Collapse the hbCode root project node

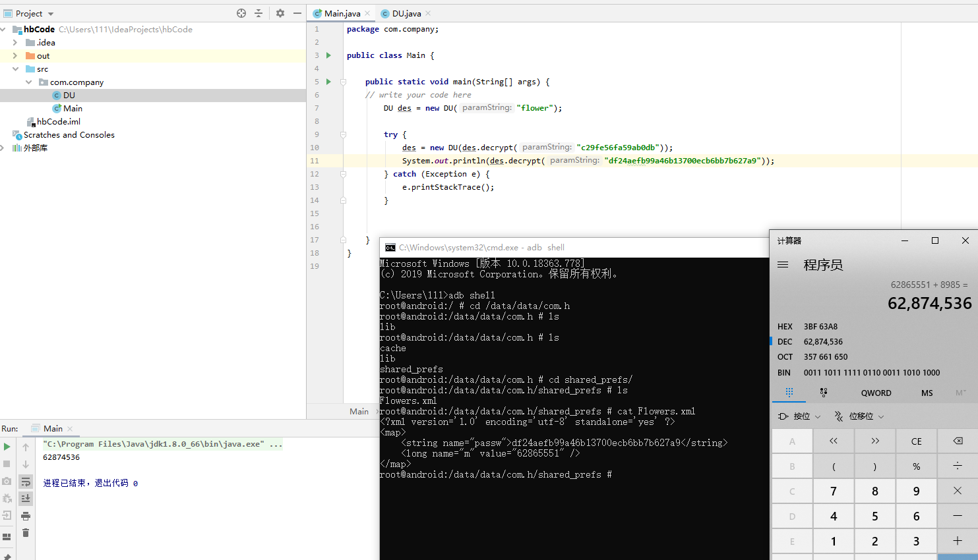click(x=4, y=30)
